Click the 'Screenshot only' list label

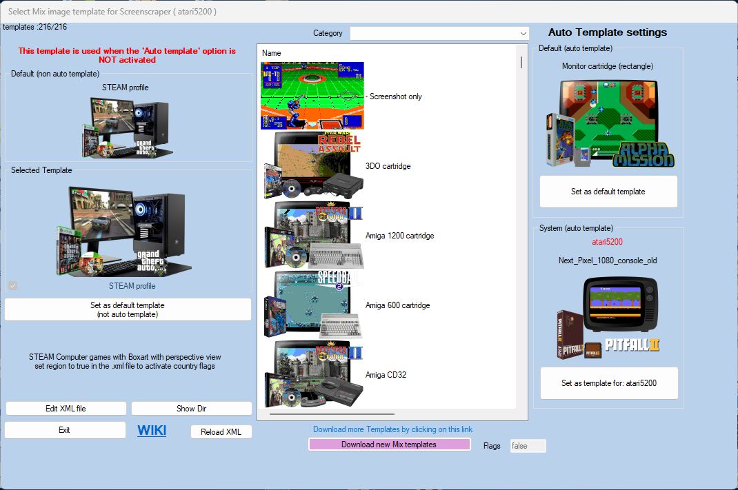395,96
